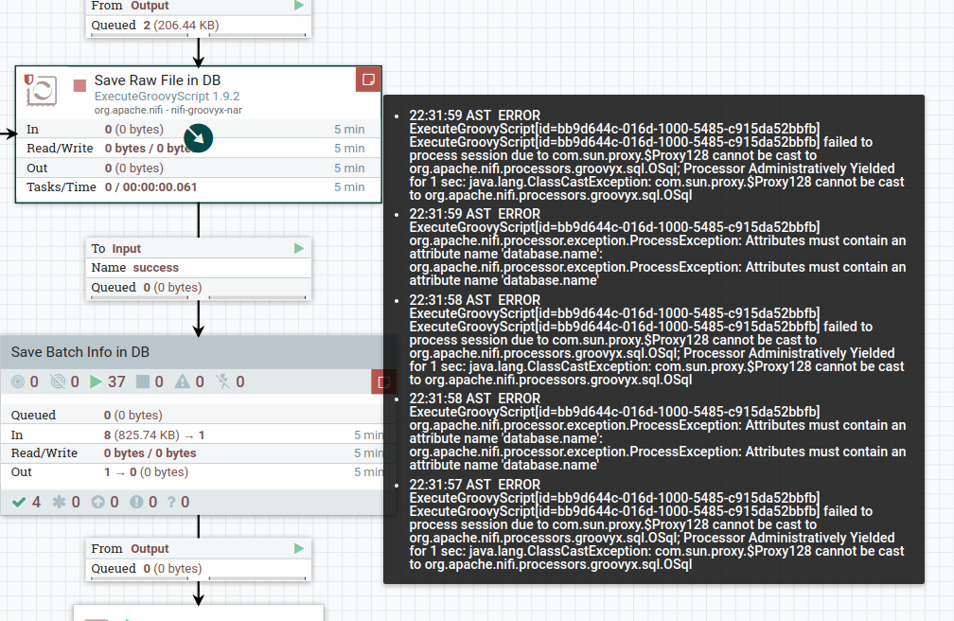Image resolution: width=954 pixels, height=621 pixels.
Task: Click the not-transmitting ports icon in Save Batch Info
Action: [x=58, y=381]
